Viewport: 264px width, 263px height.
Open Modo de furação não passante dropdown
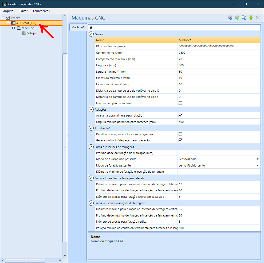coord(257,159)
